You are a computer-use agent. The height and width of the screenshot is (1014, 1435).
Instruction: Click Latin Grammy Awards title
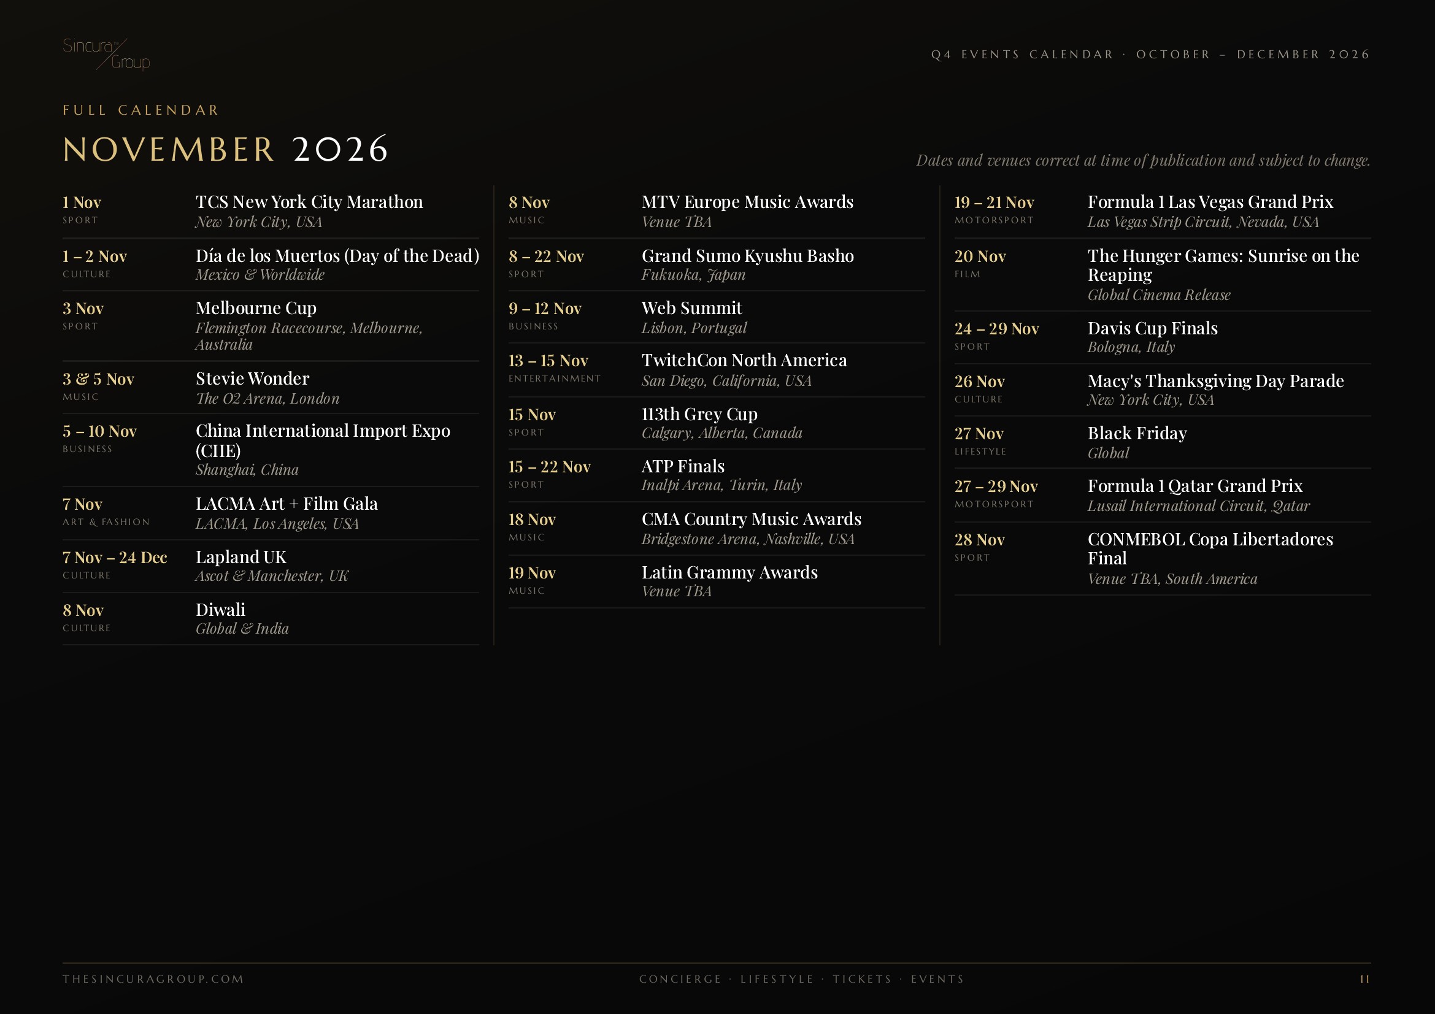click(x=729, y=572)
